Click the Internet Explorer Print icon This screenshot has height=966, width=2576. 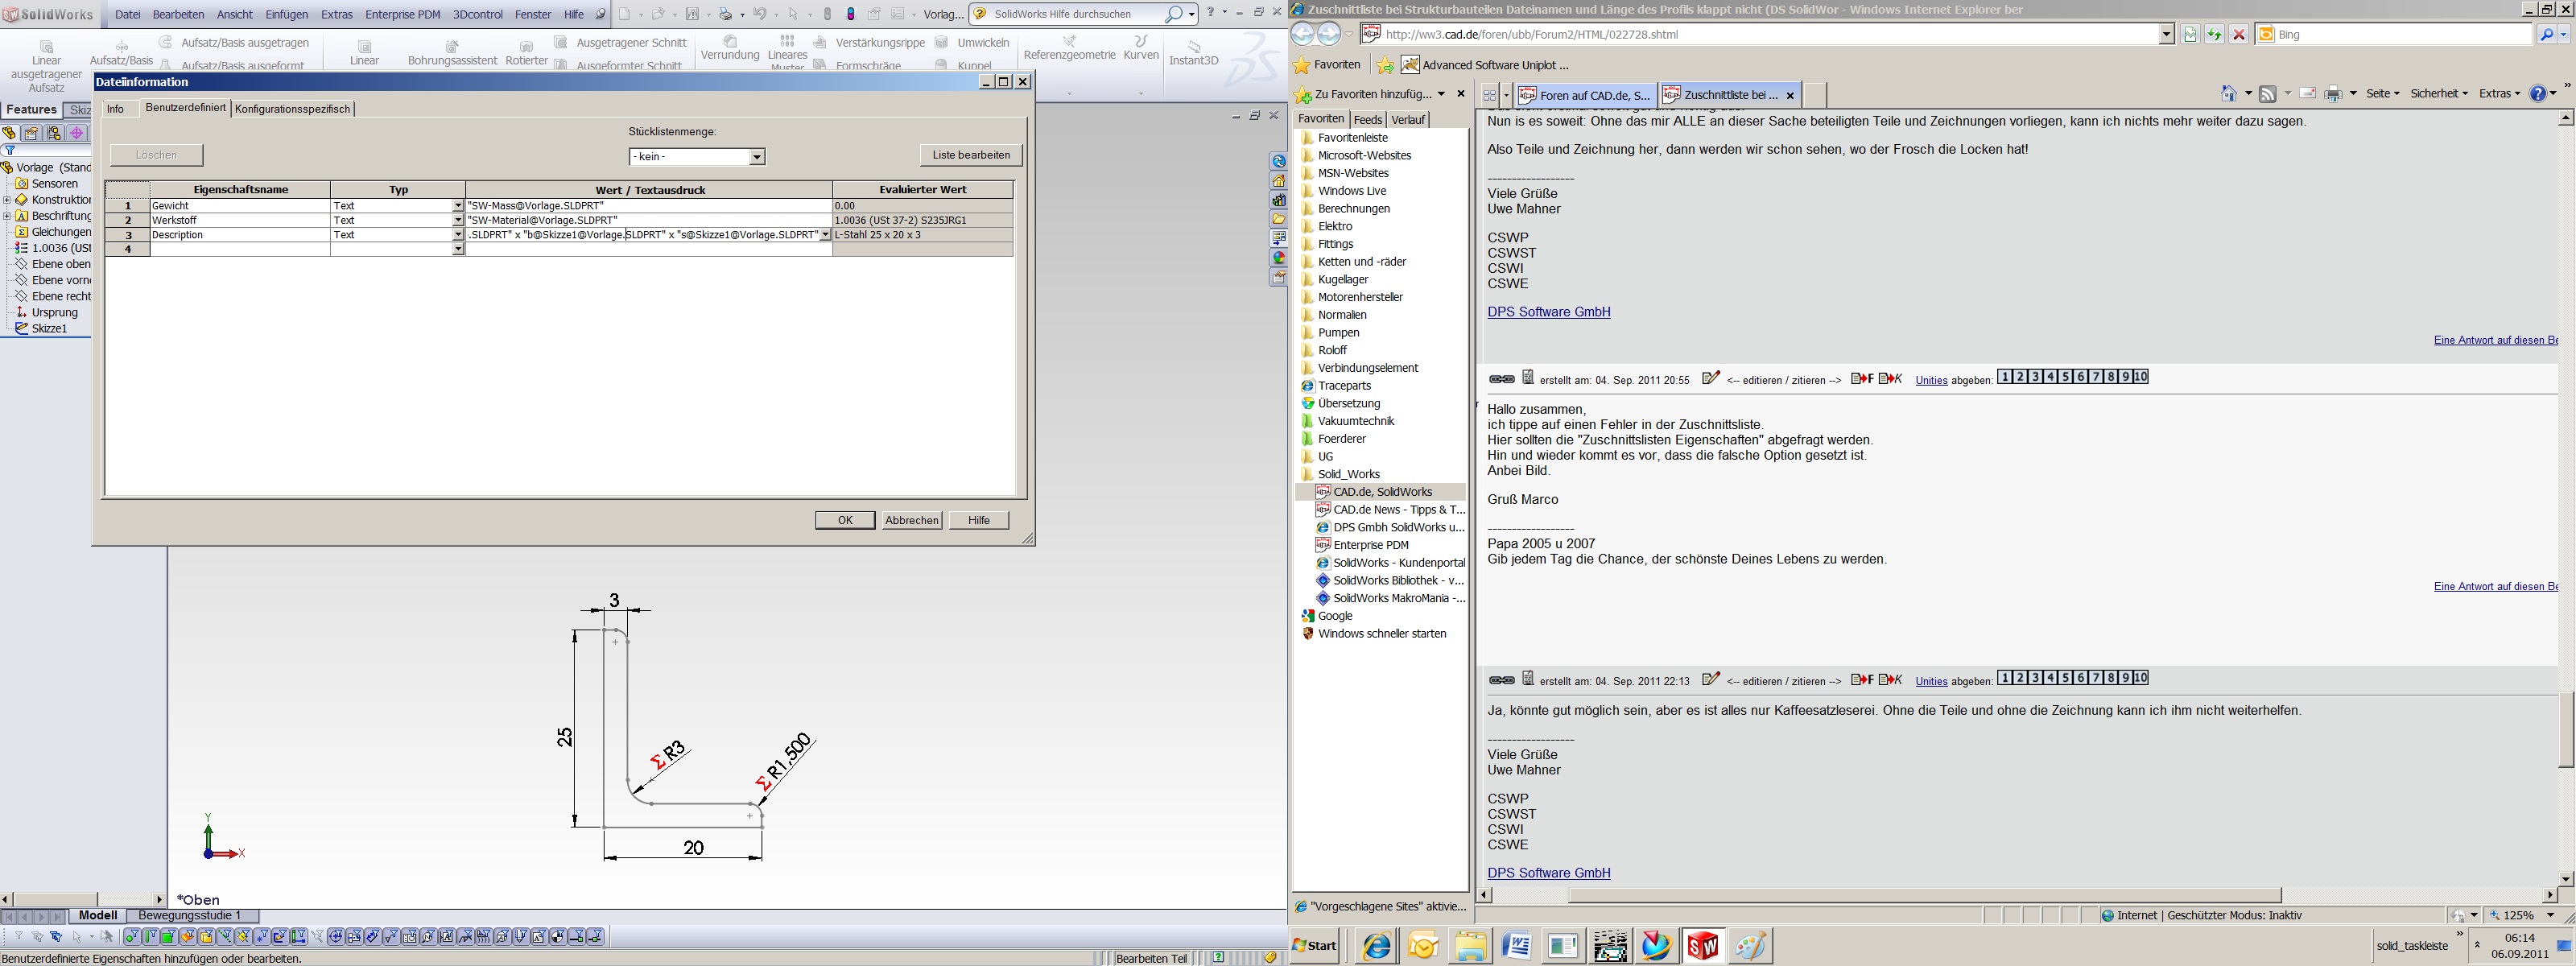[x=2334, y=93]
